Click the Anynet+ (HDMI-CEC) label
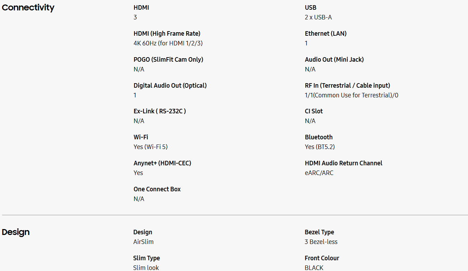 (162, 163)
